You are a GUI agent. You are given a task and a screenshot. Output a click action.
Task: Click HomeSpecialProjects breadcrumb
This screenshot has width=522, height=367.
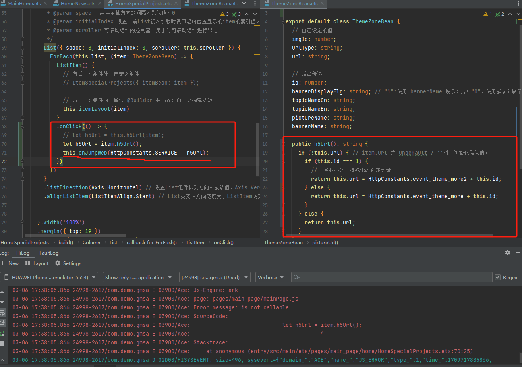(25, 242)
